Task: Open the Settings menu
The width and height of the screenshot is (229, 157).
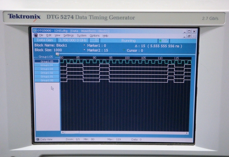Action: pyautogui.click(x=68, y=36)
